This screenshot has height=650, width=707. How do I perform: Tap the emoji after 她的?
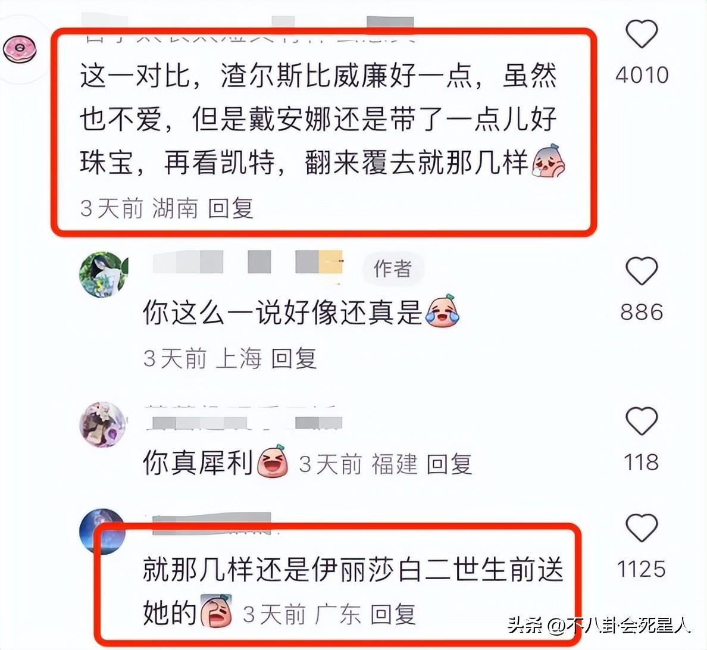tap(216, 612)
